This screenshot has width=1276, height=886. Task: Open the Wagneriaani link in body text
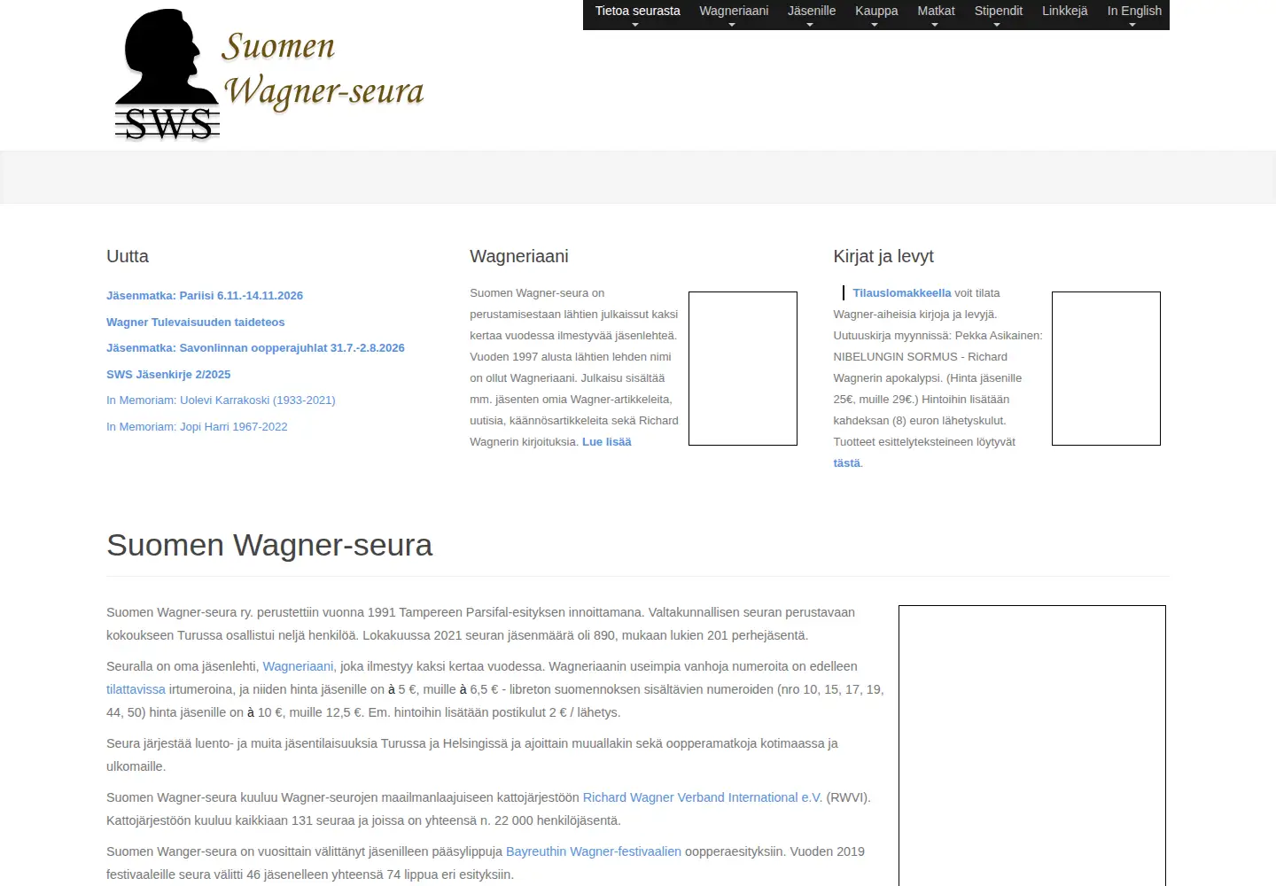click(x=298, y=666)
